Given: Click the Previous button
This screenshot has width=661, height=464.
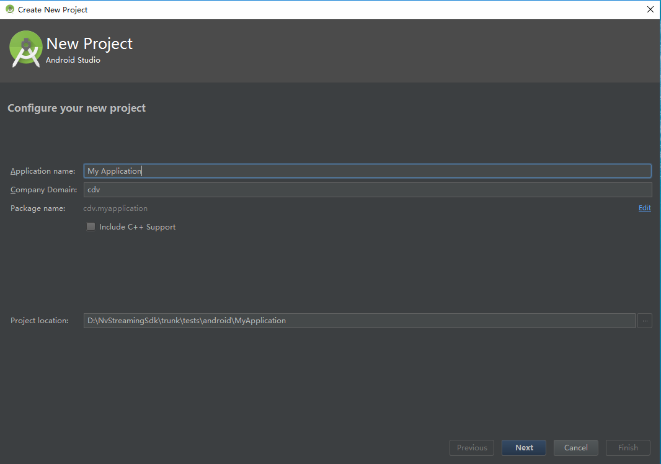Looking at the screenshot, I should coord(472,447).
